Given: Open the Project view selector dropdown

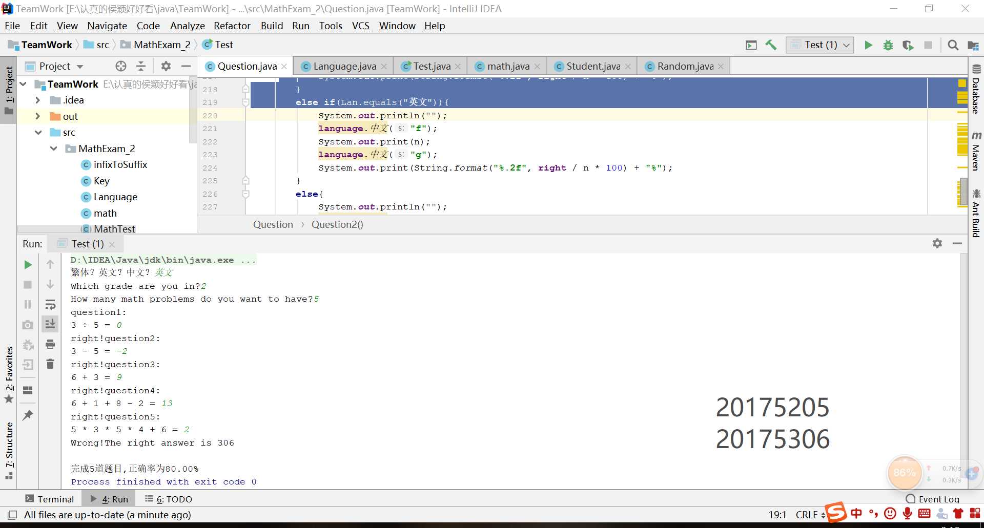Looking at the screenshot, I should [x=54, y=66].
